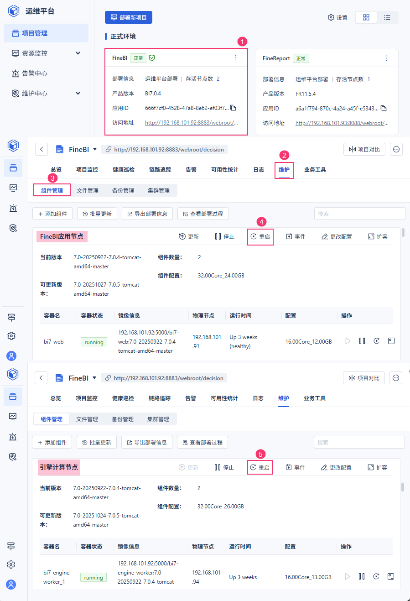Click 扩容 for FineBI应用节点

378,237
